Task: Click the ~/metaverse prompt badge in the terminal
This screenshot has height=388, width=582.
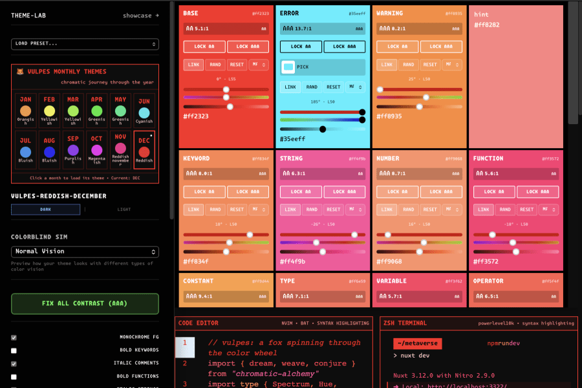Action: point(418,343)
